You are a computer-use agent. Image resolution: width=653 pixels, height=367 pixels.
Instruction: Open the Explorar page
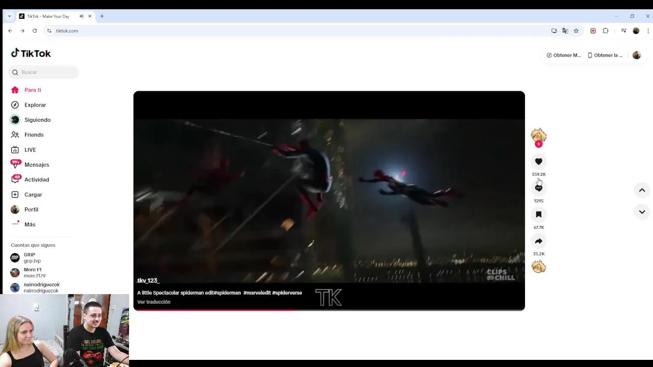tap(35, 105)
